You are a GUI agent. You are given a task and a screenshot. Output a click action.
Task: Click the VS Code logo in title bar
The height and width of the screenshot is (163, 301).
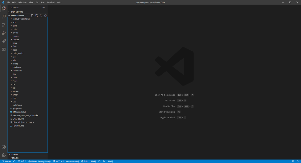[x=3, y=3]
